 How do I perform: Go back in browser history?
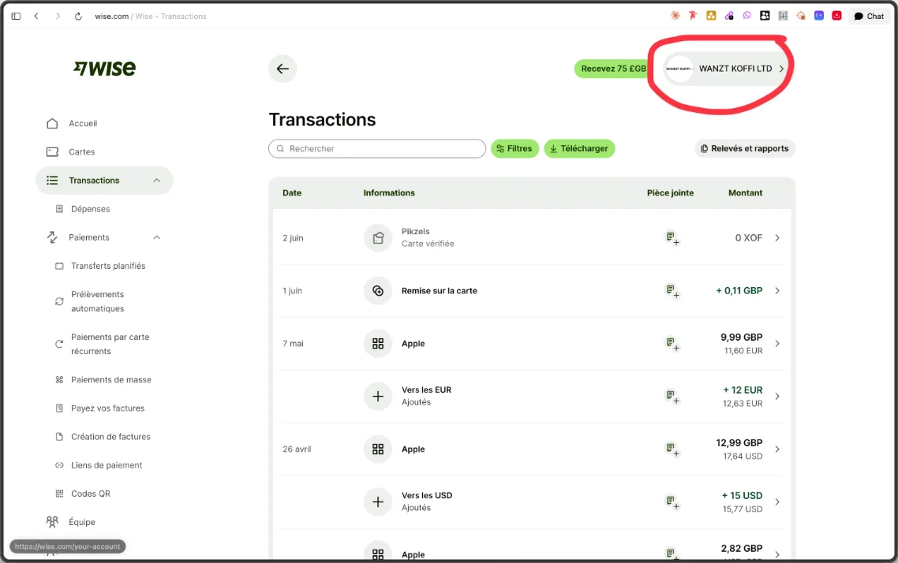[x=36, y=16]
